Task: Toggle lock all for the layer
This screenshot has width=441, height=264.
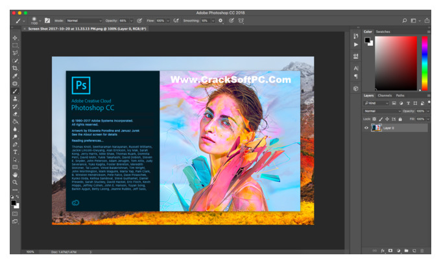Action: coord(400,119)
